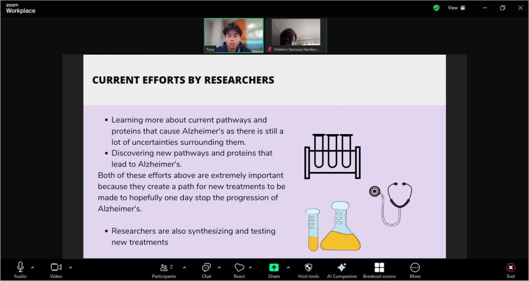Click the muted microphone icon on Namibia tile
This screenshot has width=529, height=281.
tap(270, 49)
